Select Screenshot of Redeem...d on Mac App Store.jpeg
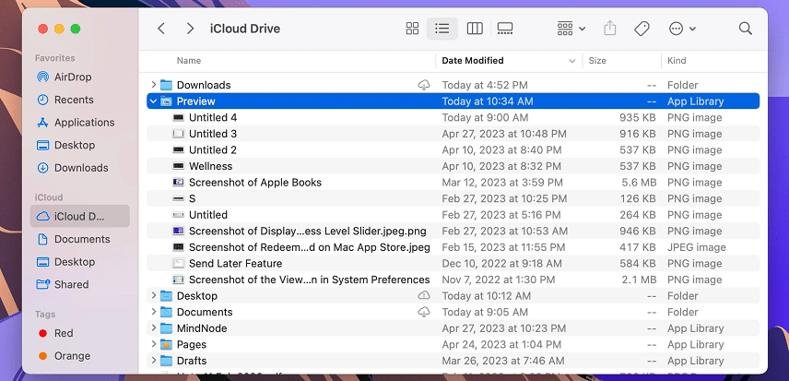The height and width of the screenshot is (381, 789). pos(453,247)
